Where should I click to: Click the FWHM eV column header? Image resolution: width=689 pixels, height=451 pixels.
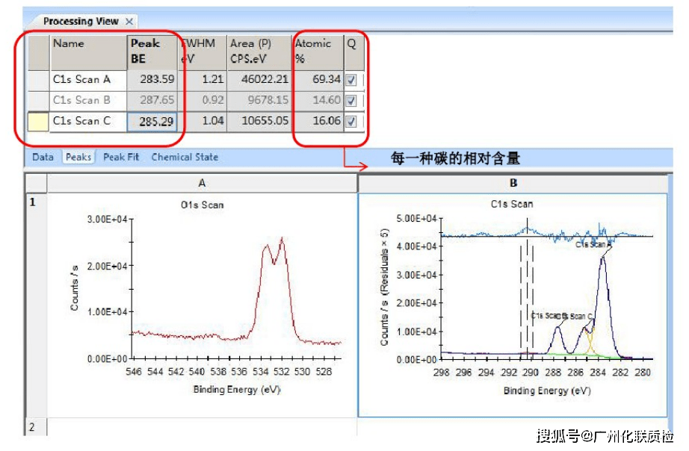click(x=202, y=53)
